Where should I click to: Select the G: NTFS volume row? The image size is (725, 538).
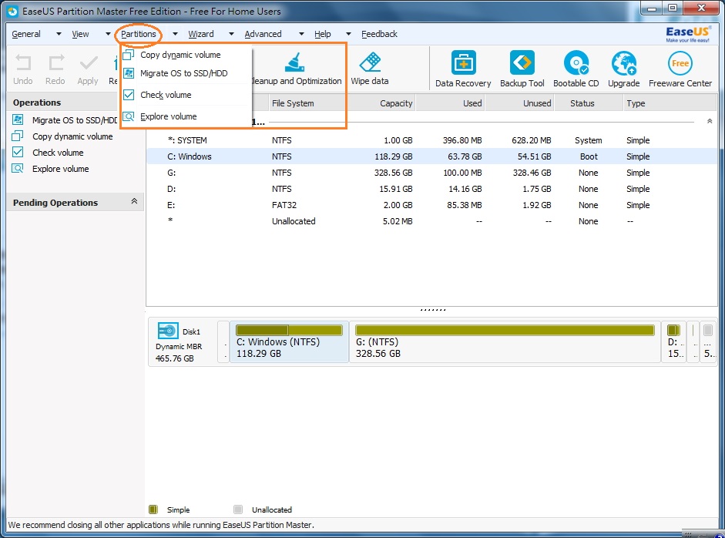coord(432,173)
